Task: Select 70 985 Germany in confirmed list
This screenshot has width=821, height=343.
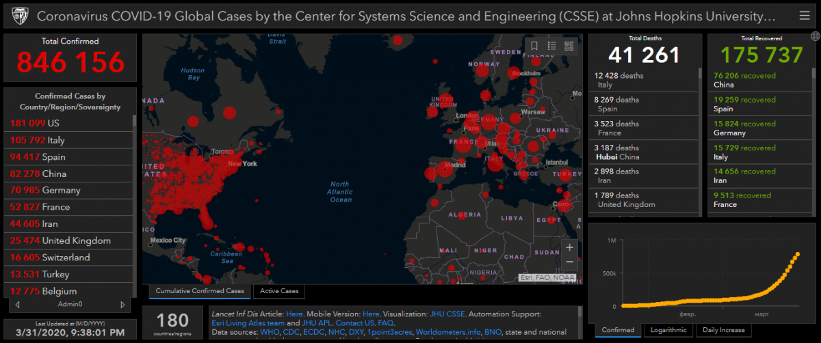Action: click(x=69, y=190)
